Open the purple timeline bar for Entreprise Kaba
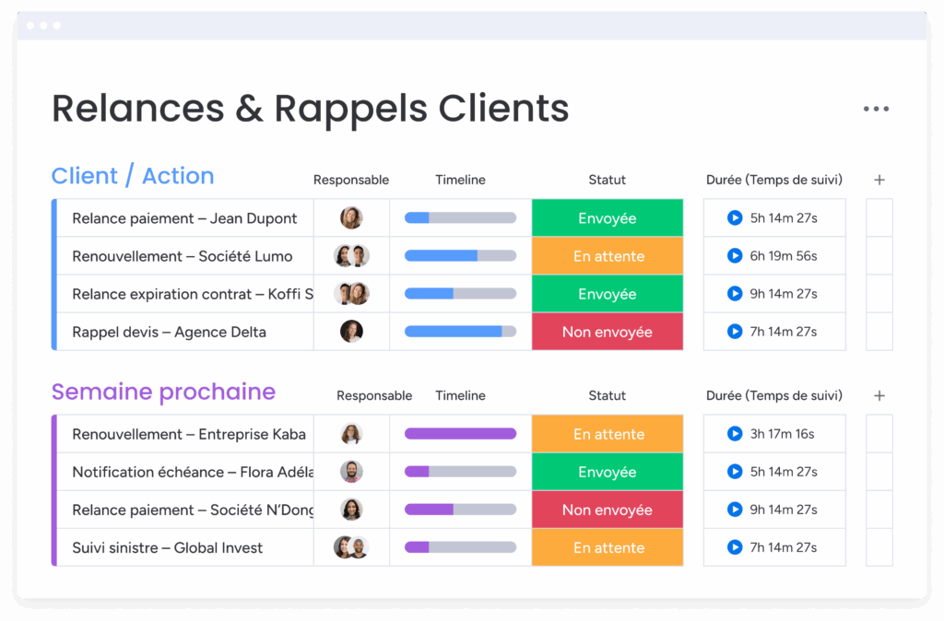The height and width of the screenshot is (621, 944). [x=460, y=434]
